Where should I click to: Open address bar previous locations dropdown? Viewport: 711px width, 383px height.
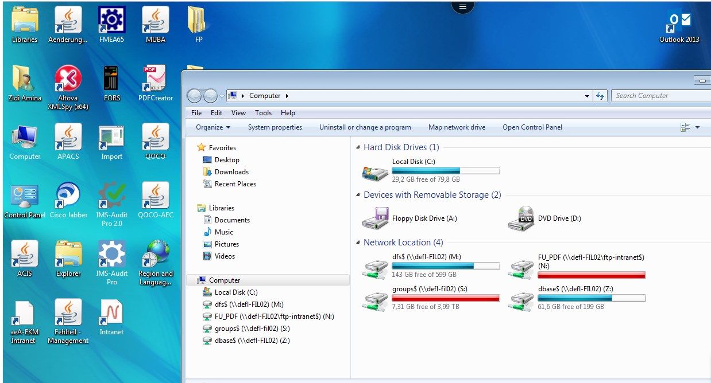click(x=587, y=96)
